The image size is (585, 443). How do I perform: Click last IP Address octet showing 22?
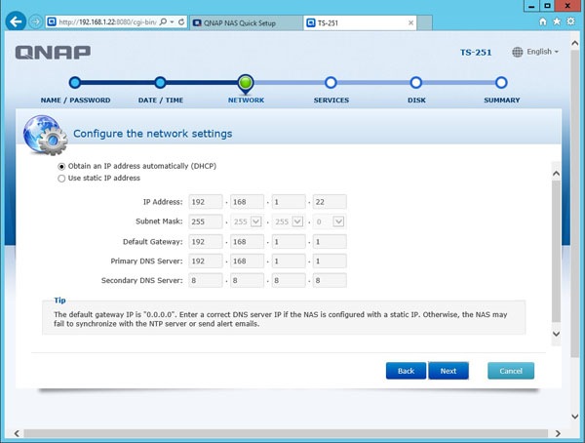coord(330,202)
